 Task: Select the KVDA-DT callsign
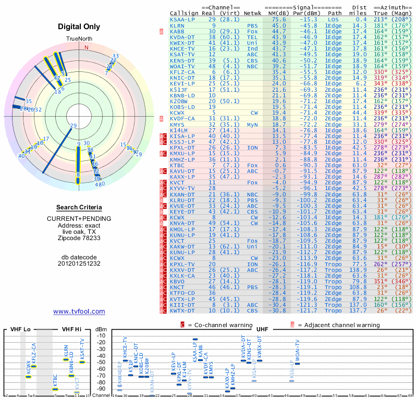[x=182, y=37]
